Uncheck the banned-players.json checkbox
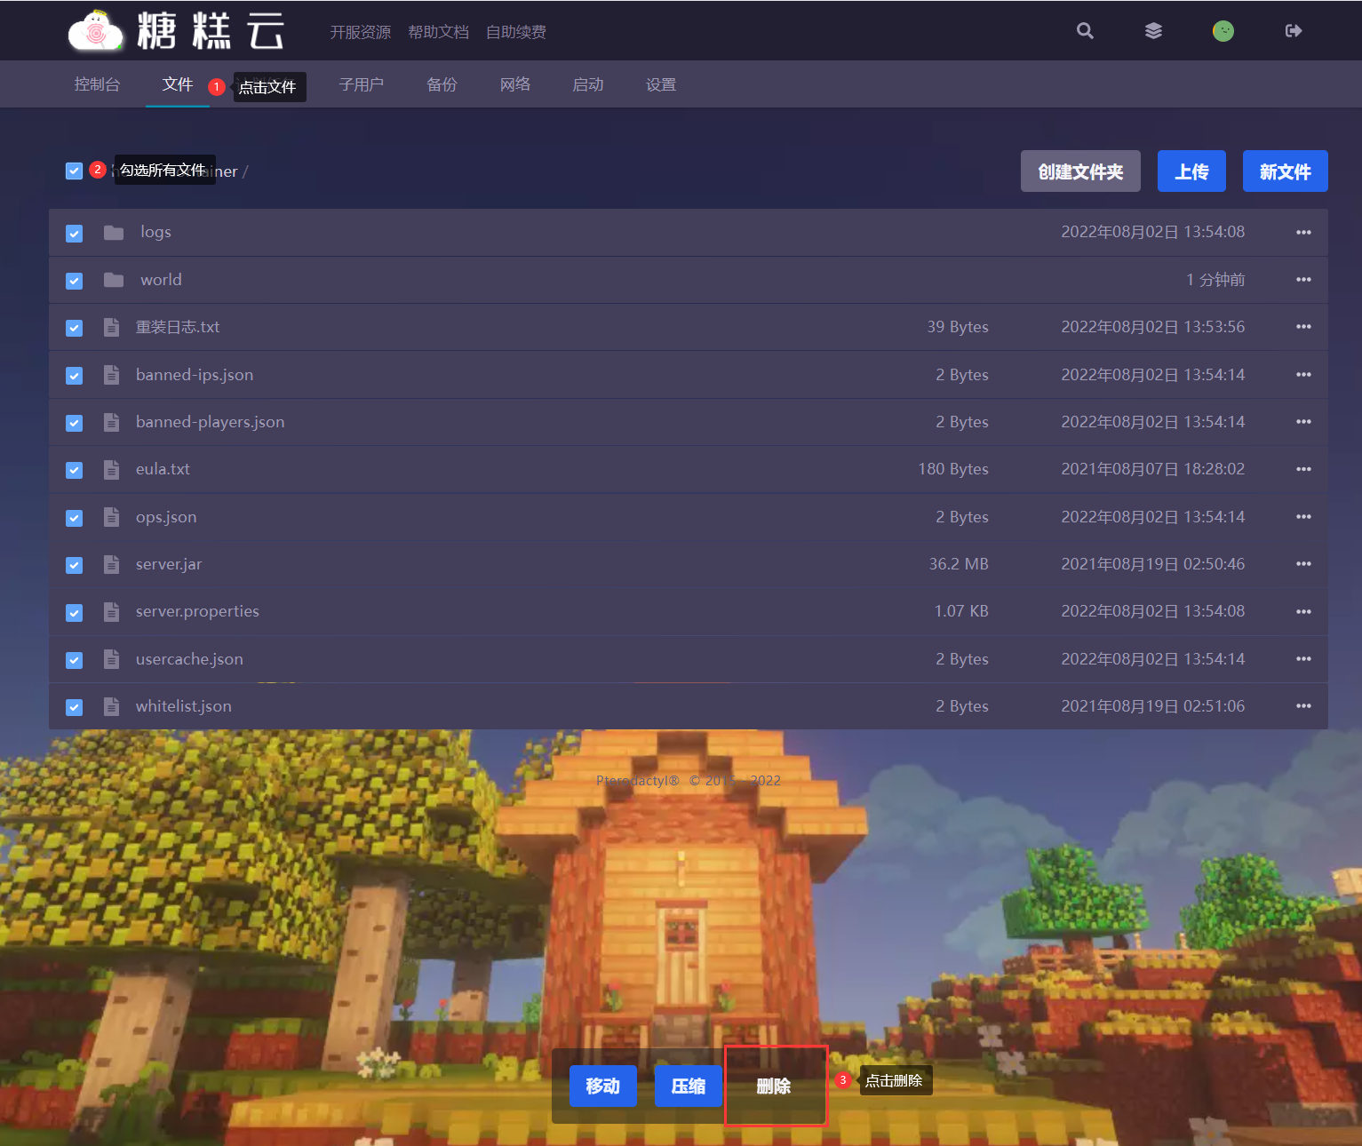Screen dimensions: 1362x1146 75,423
